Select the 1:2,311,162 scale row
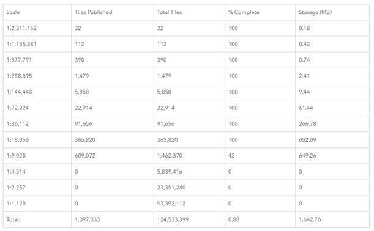The image size is (374, 231). tap(186, 28)
